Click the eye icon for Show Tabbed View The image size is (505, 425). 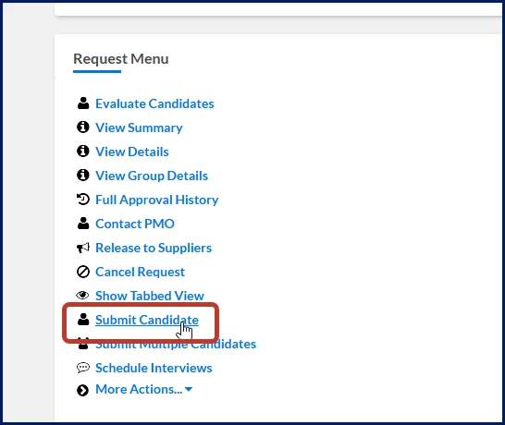click(82, 295)
